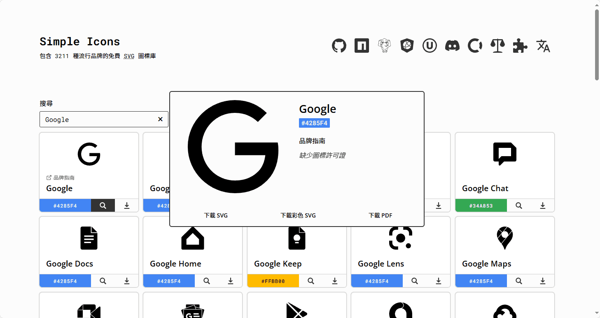Click 下載彩色 SVG in the popup
The image size is (600, 318).
click(298, 215)
